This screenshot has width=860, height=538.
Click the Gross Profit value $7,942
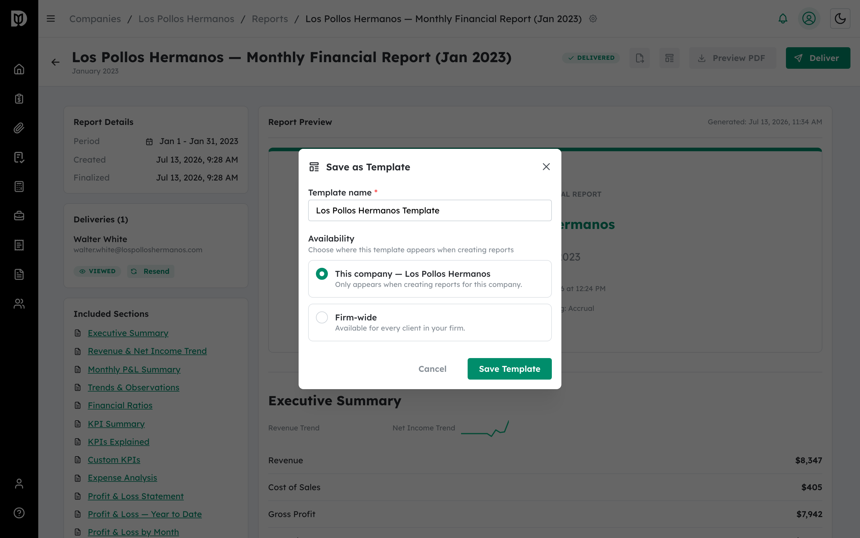point(809,514)
